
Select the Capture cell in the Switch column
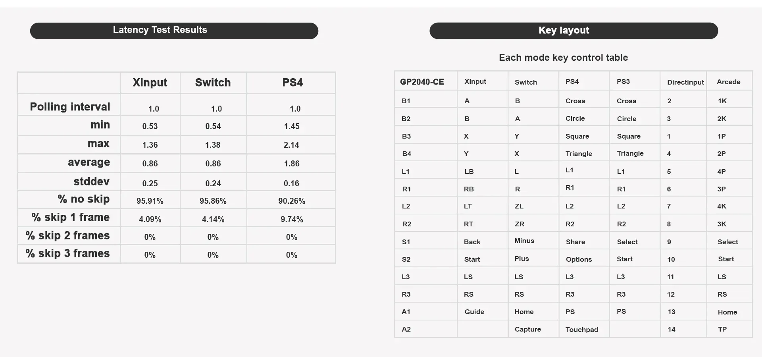click(x=527, y=329)
